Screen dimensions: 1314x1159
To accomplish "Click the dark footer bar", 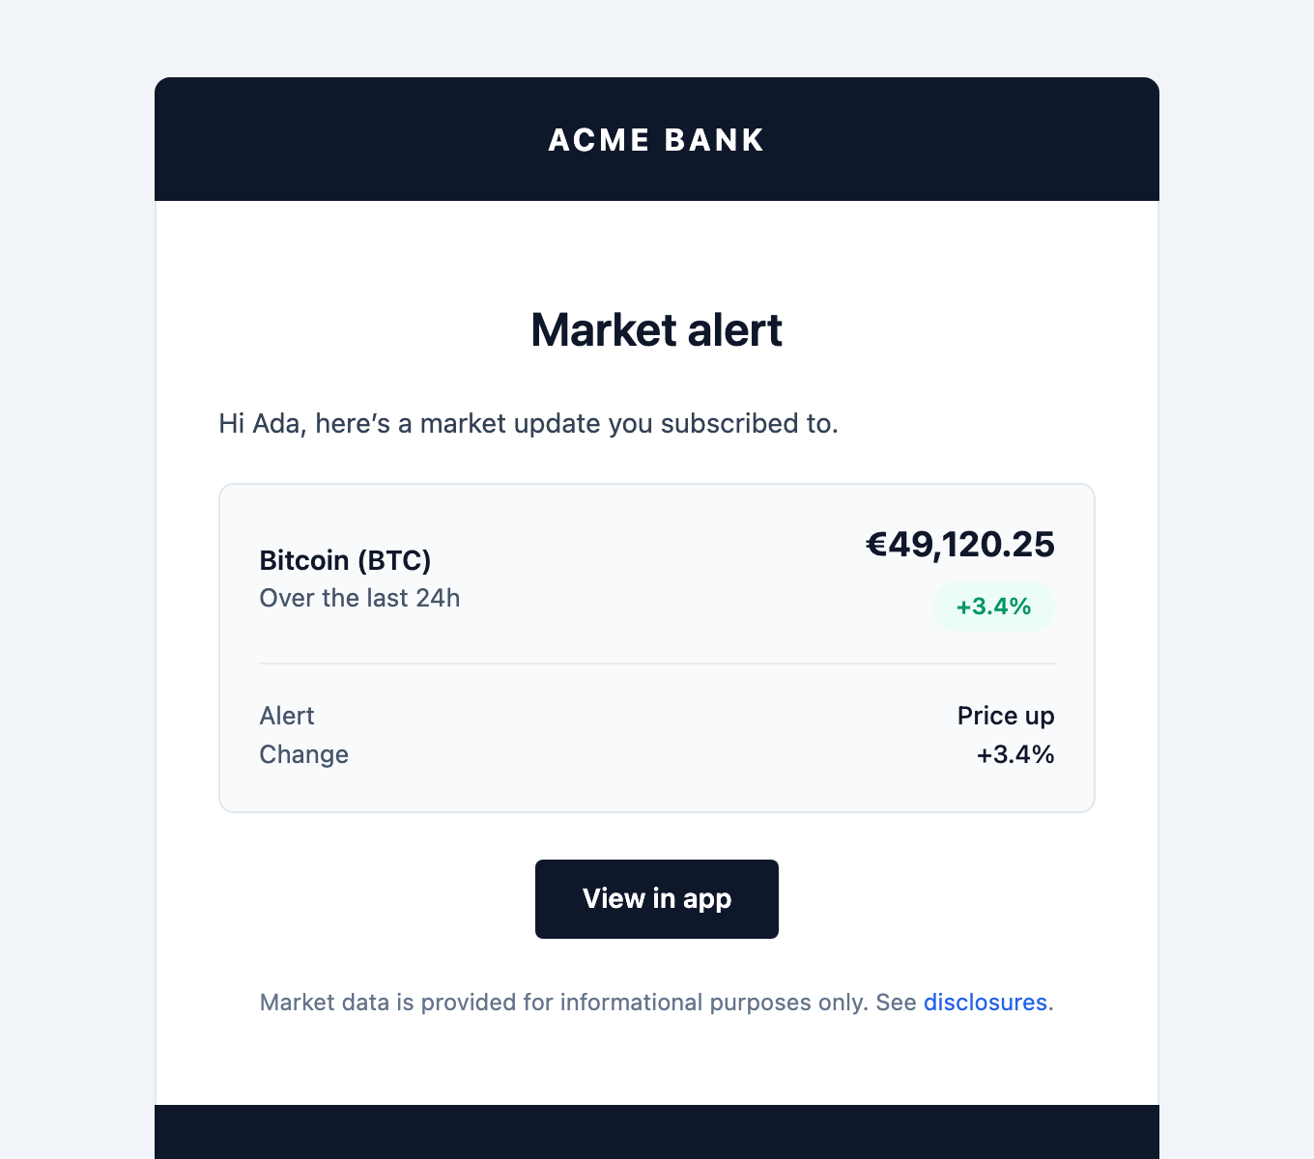I will tap(656, 1132).
